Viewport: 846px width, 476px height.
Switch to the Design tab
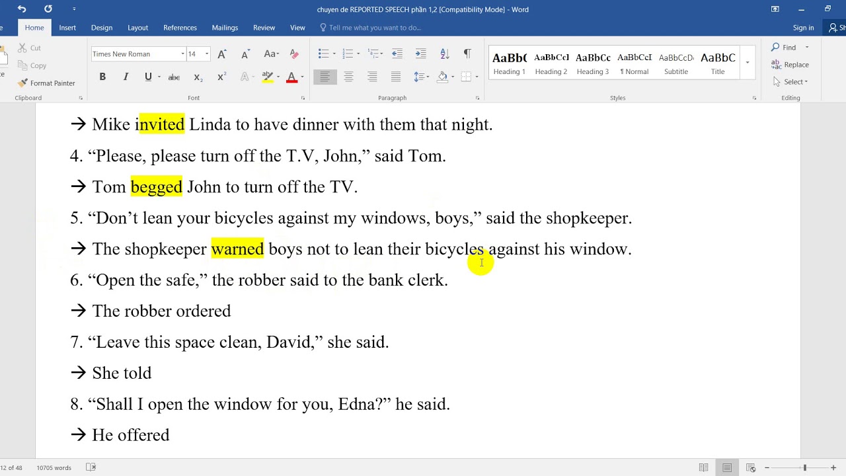pos(102,28)
